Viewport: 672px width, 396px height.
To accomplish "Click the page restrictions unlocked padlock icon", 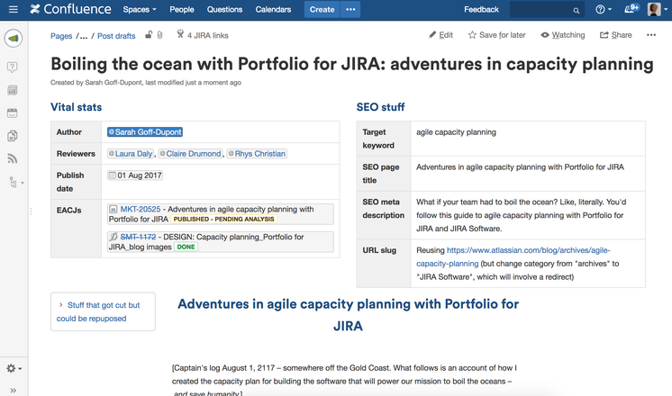I will [149, 35].
